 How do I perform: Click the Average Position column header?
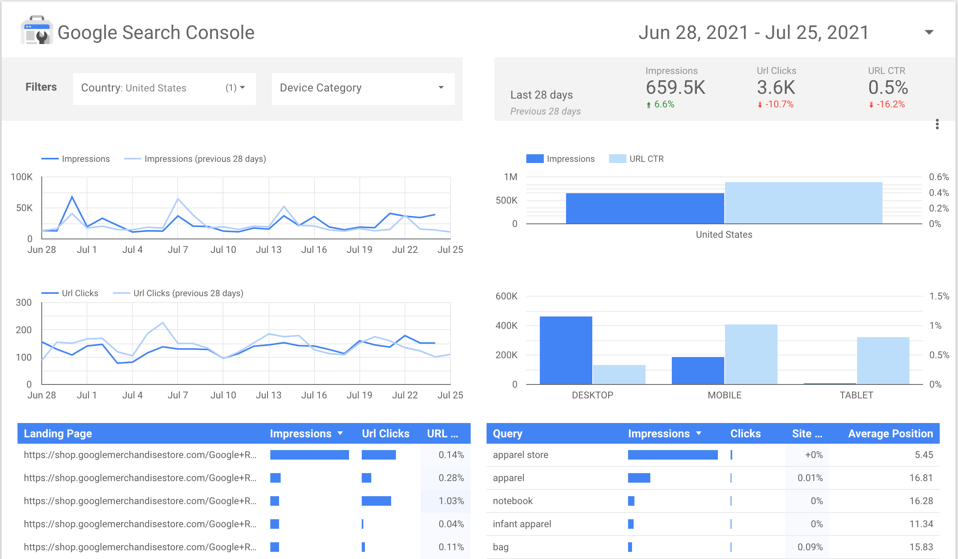click(x=890, y=433)
